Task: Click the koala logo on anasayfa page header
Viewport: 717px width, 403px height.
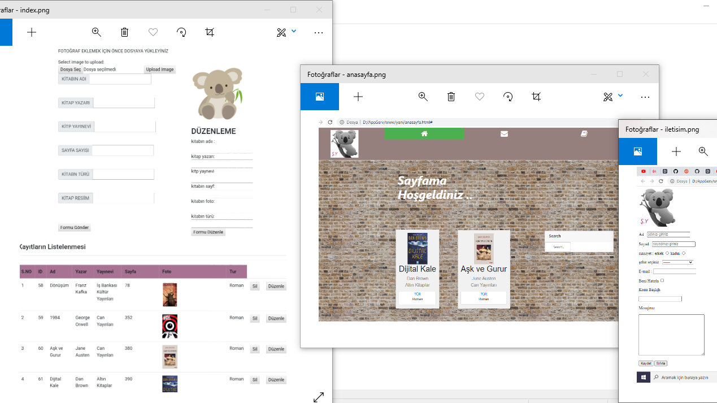Action: 344,144
